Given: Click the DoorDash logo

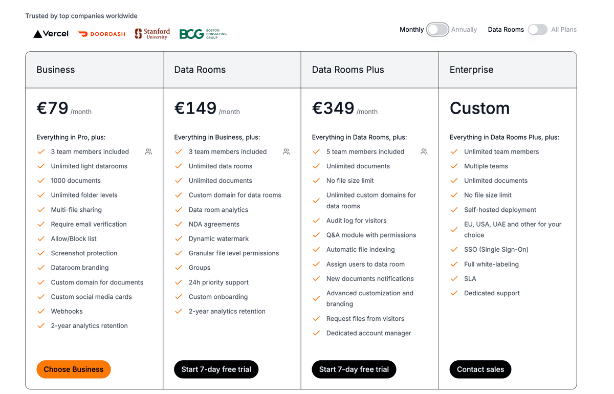Looking at the screenshot, I should click(101, 34).
